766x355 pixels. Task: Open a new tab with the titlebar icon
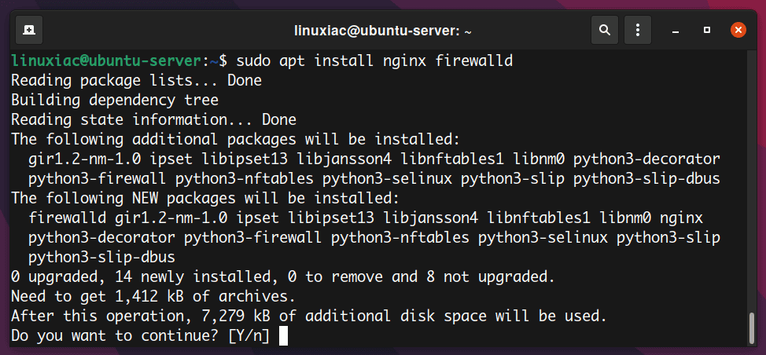[x=29, y=30]
